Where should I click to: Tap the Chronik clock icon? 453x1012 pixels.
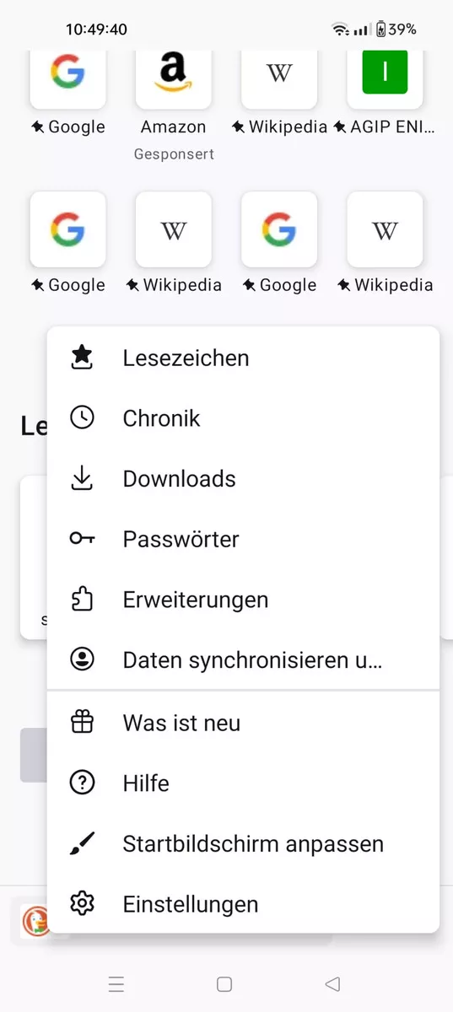click(x=82, y=418)
